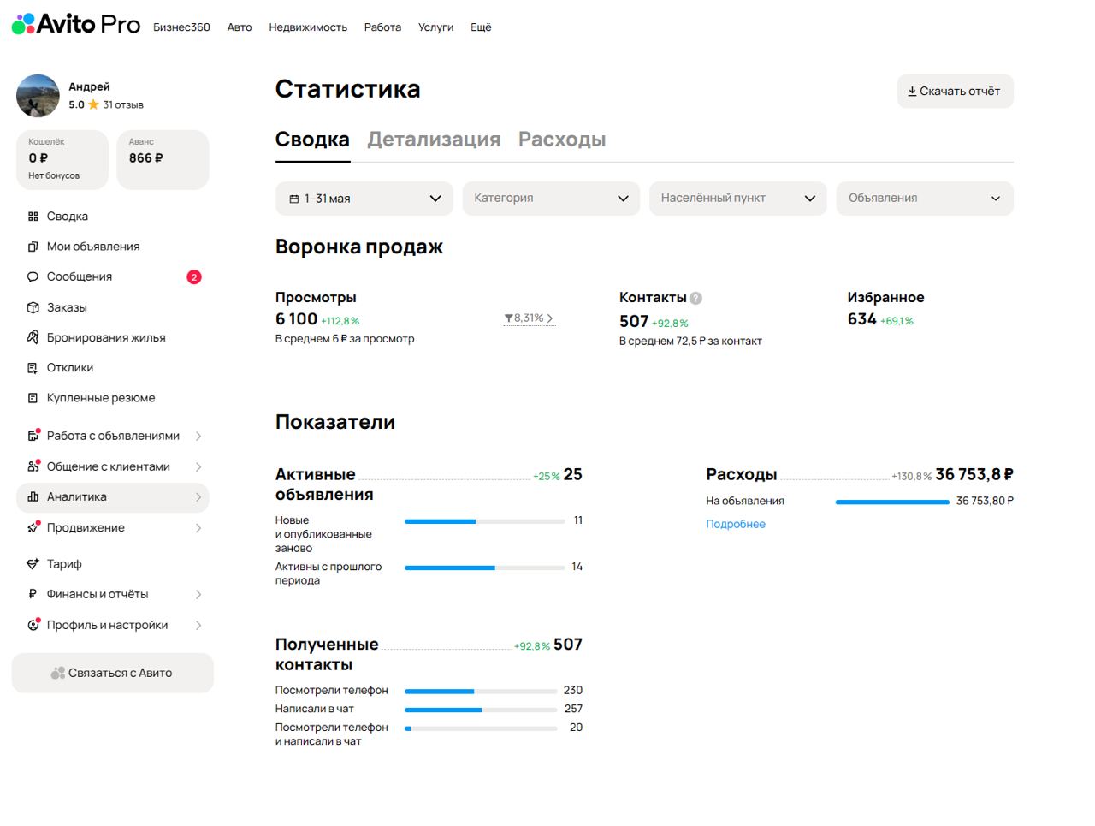
Task: Click the Avito Pro logo
Action: coord(75,24)
